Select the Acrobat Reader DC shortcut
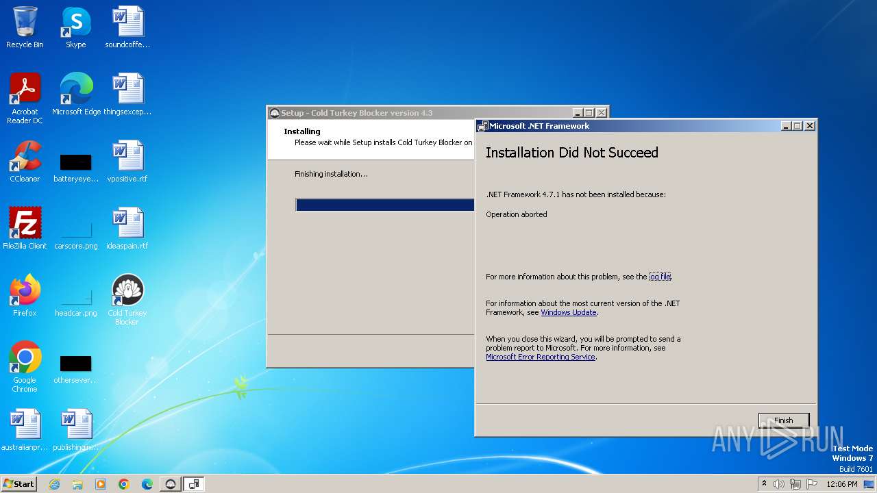This screenshot has height=493, width=877. click(25, 99)
